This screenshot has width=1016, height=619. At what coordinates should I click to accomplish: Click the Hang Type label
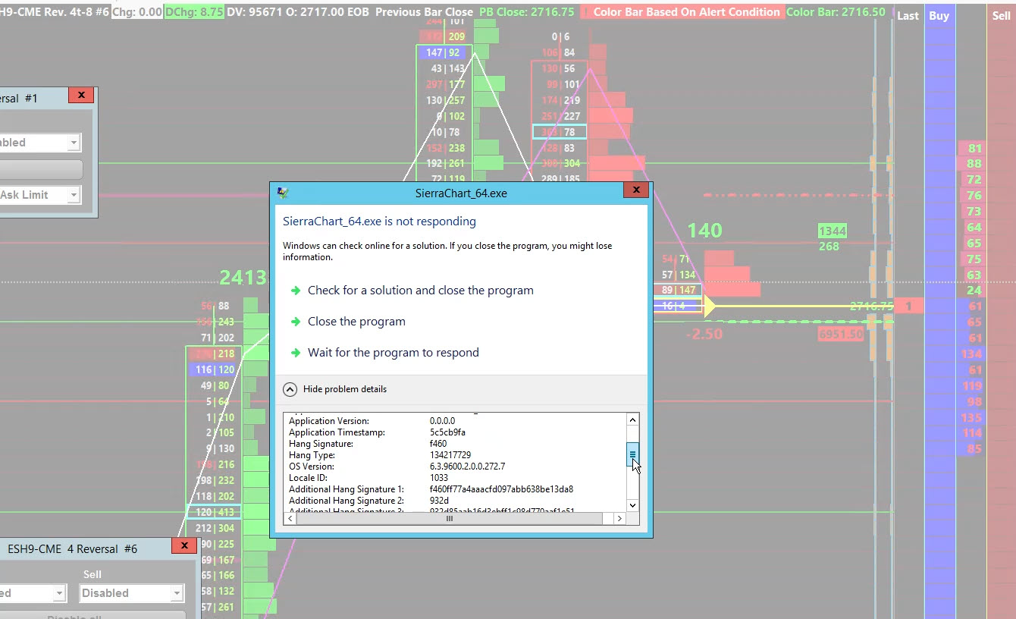click(312, 455)
